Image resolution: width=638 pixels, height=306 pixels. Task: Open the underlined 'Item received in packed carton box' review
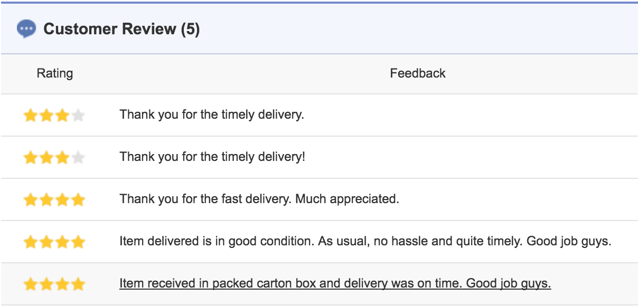point(335,284)
